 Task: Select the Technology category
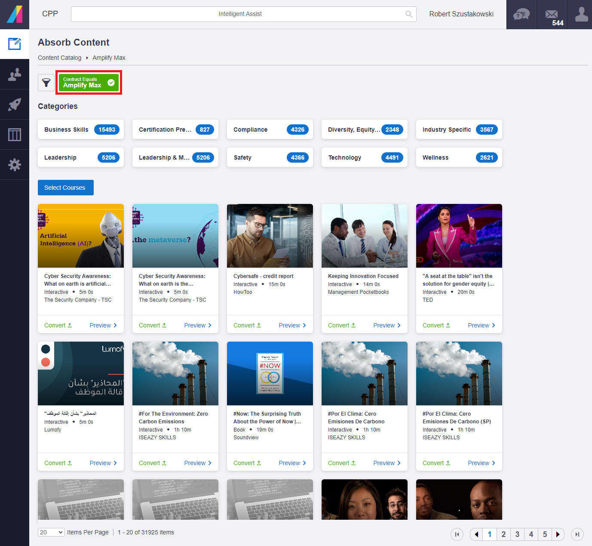[x=365, y=157]
